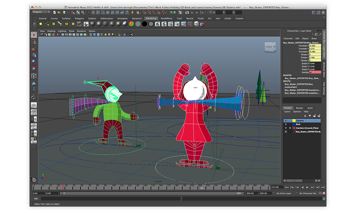This screenshot has height=213, width=356.
Task: Choose the Rotate tool sphere icon
Action: pyautogui.click(x=34, y=62)
